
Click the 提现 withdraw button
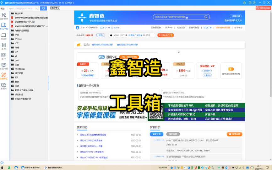point(100,35)
